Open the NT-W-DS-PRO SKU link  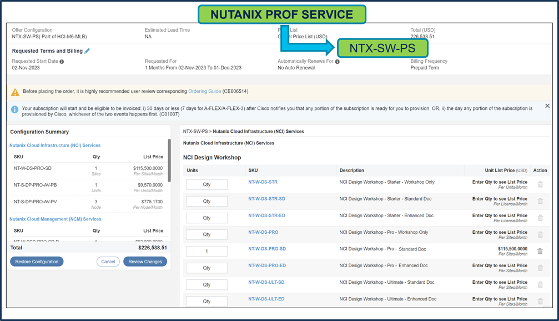(x=263, y=232)
